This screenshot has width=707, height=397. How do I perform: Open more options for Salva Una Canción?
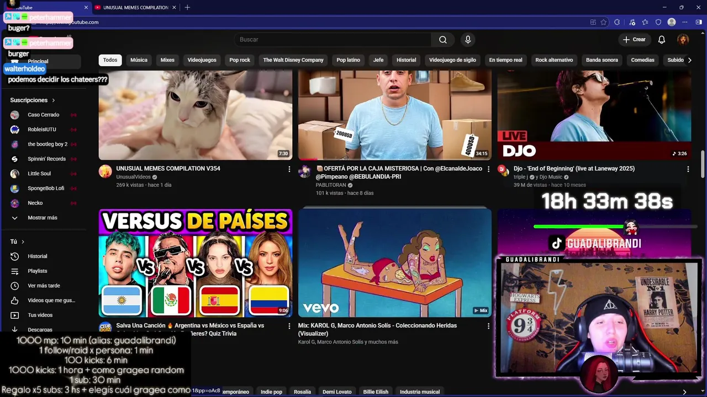(x=289, y=326)
